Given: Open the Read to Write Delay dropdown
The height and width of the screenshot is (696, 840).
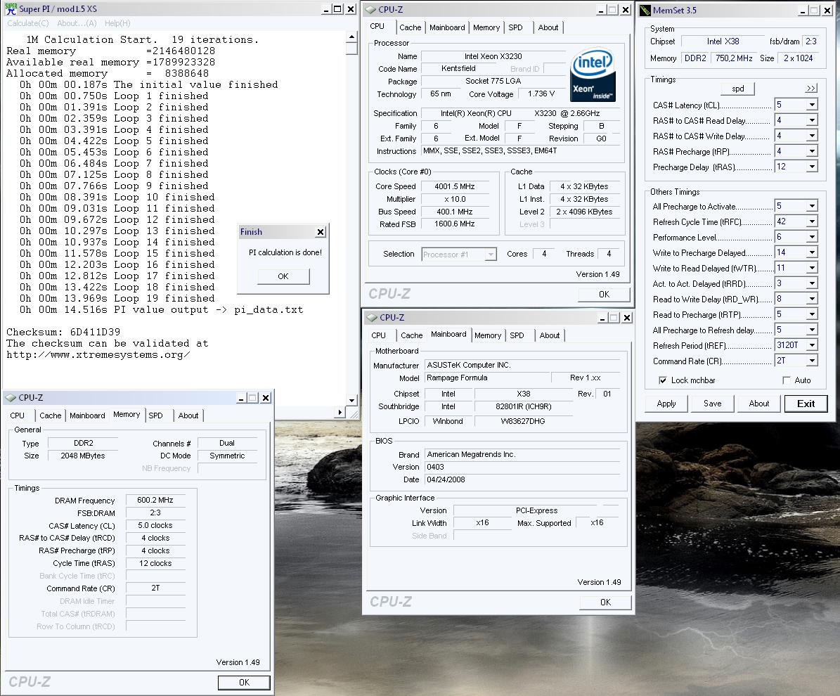Looking at the screenshot, I should pos(812,299).
